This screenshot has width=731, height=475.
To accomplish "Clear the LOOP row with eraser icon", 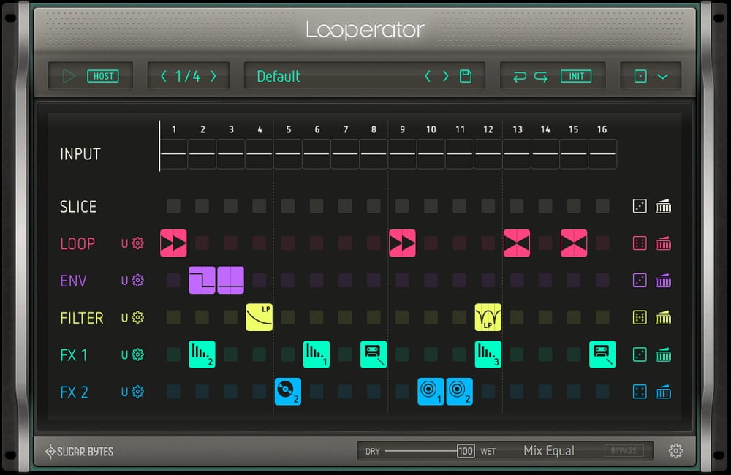I will point(664,243).
